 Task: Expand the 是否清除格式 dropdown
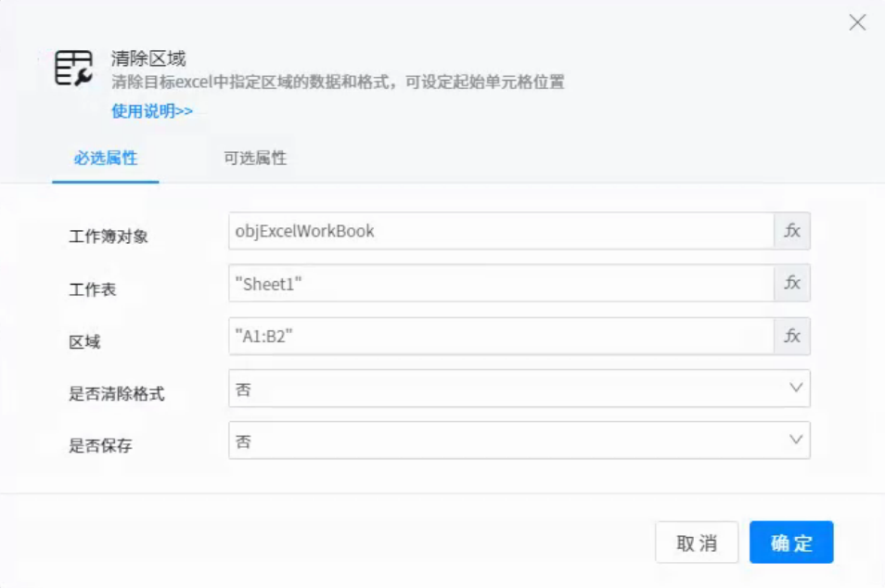point(519,389)
